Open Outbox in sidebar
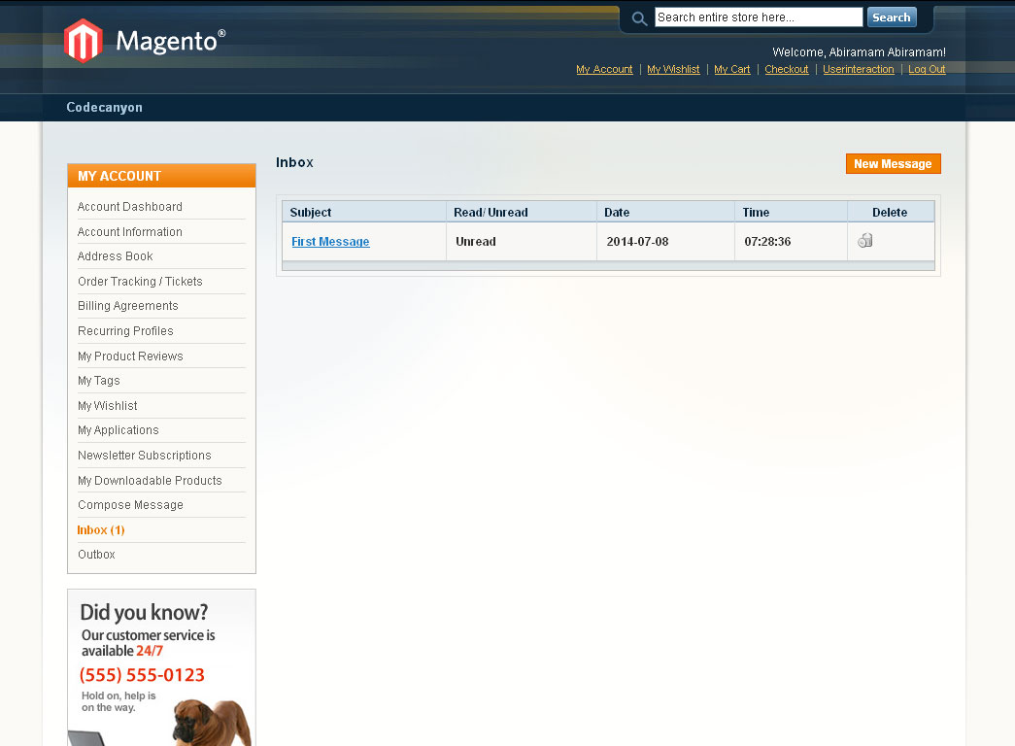The image size is (1015, 746). (96, 555)
